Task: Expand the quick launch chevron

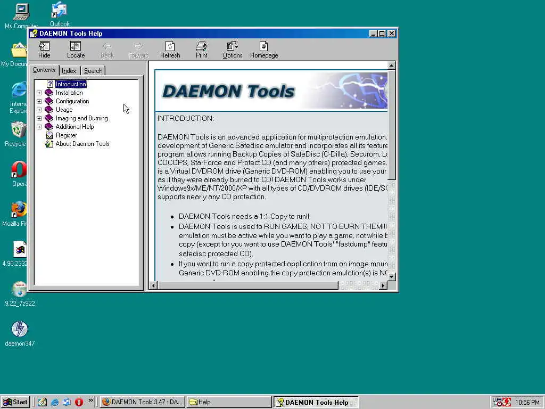Action: (x=90, y=400)
